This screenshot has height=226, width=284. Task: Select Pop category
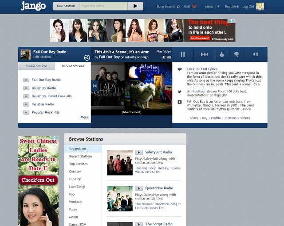point(72,194)
